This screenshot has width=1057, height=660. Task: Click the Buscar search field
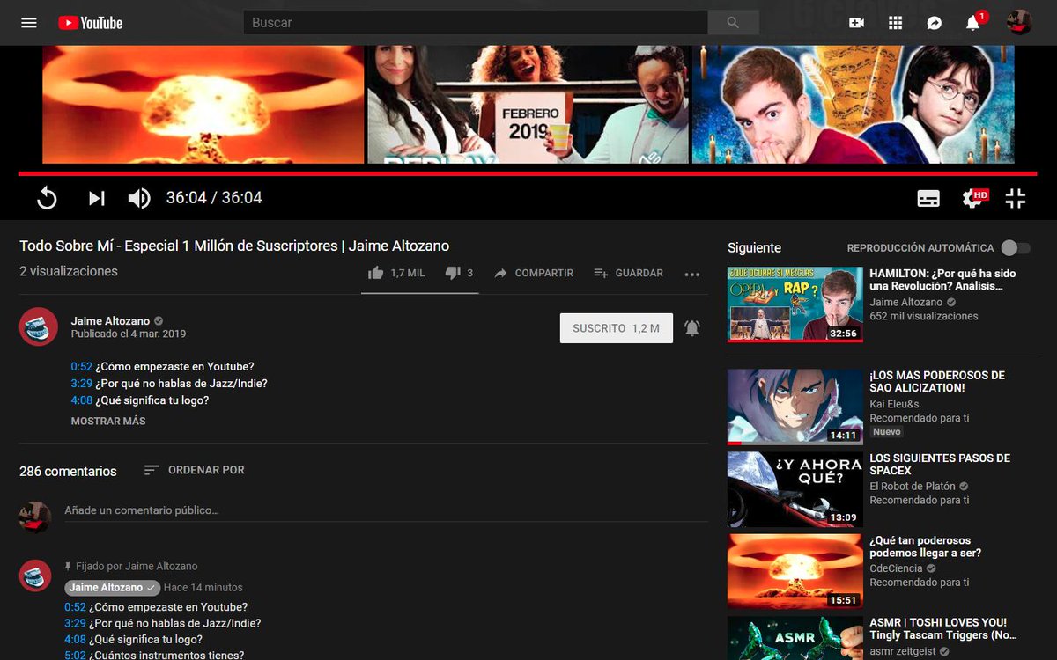tap(476, 23)
